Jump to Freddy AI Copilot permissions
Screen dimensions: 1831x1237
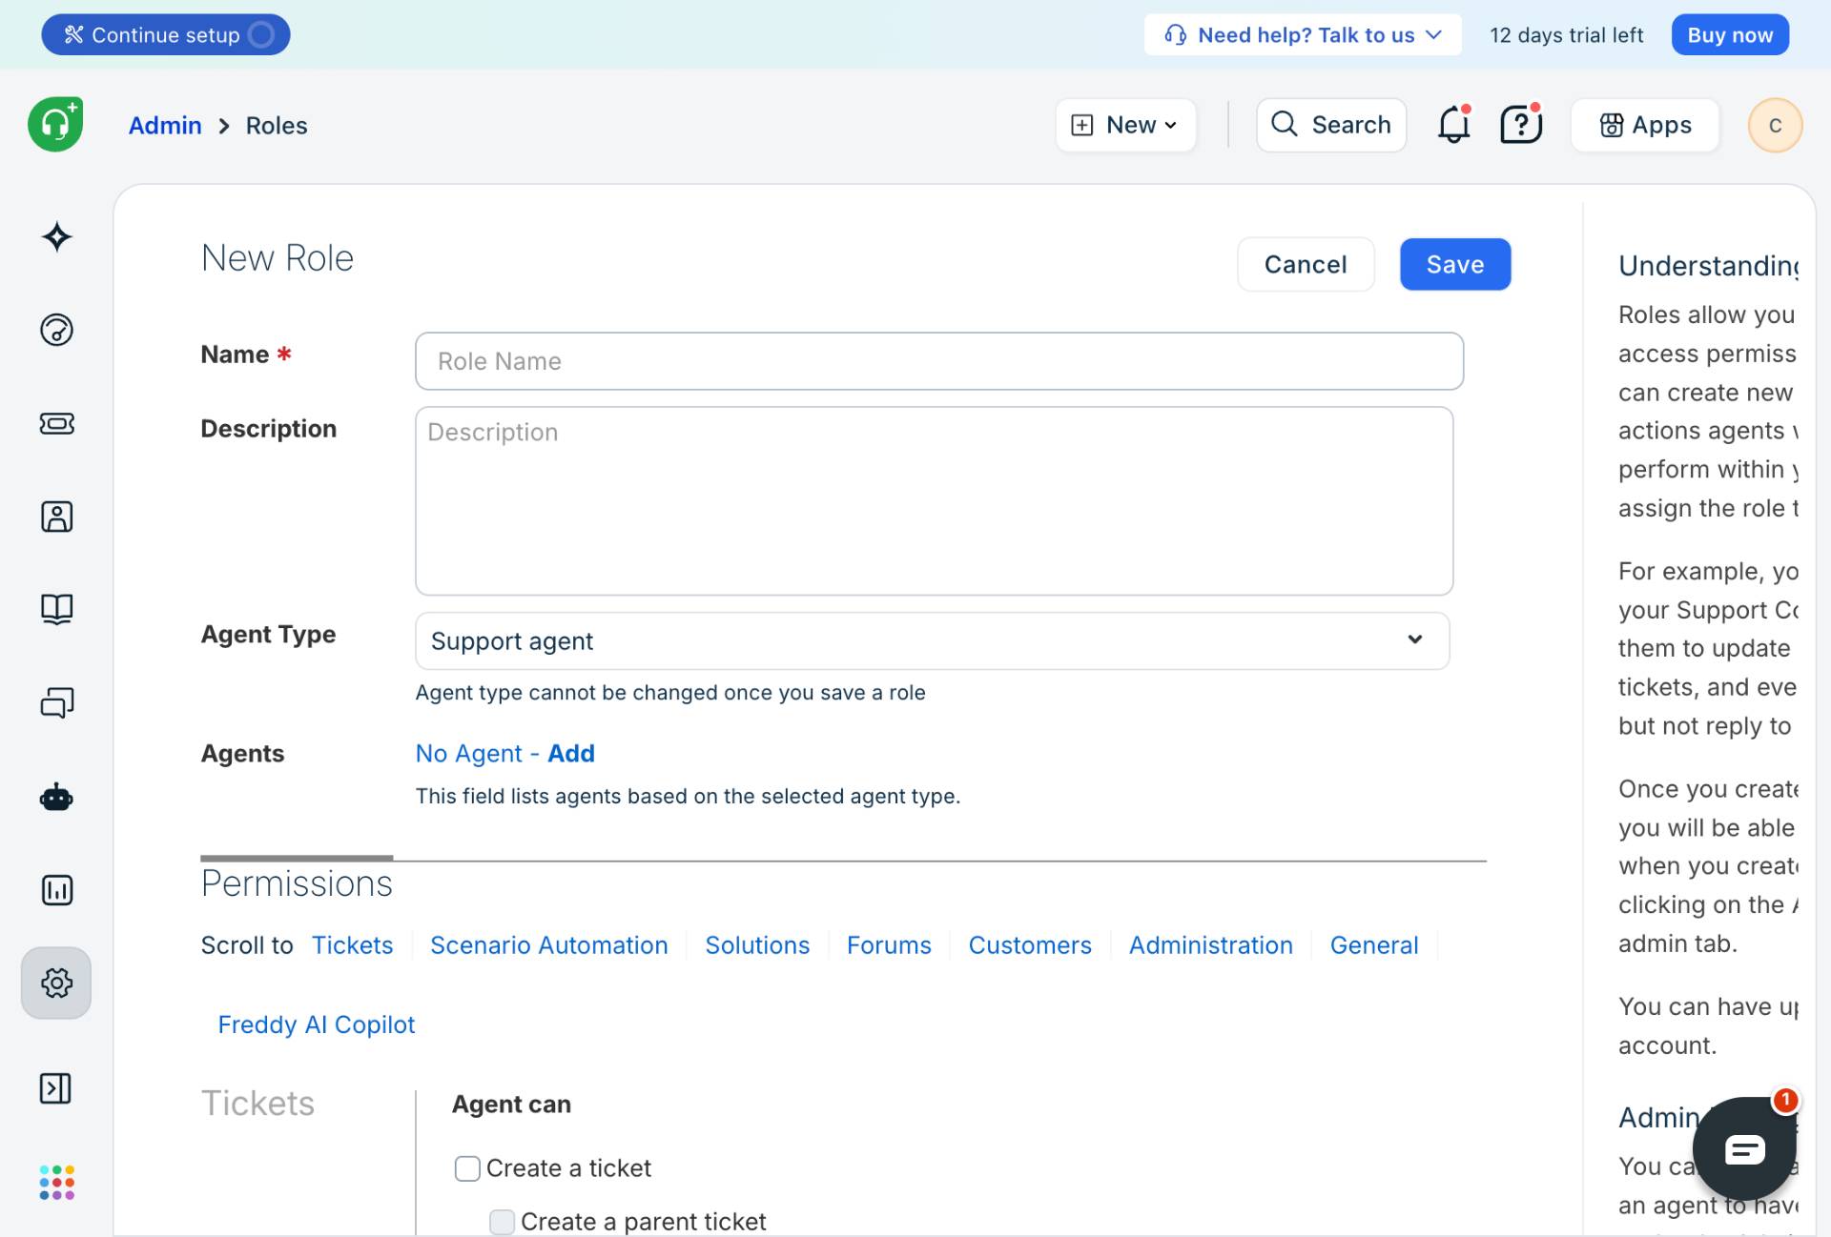(x=317, y=1024)
